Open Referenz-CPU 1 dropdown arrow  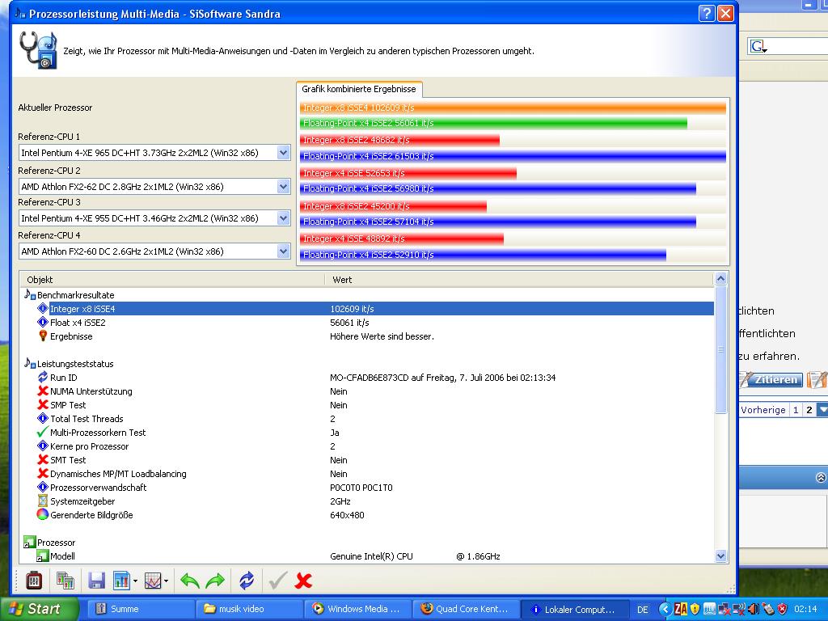284,153
